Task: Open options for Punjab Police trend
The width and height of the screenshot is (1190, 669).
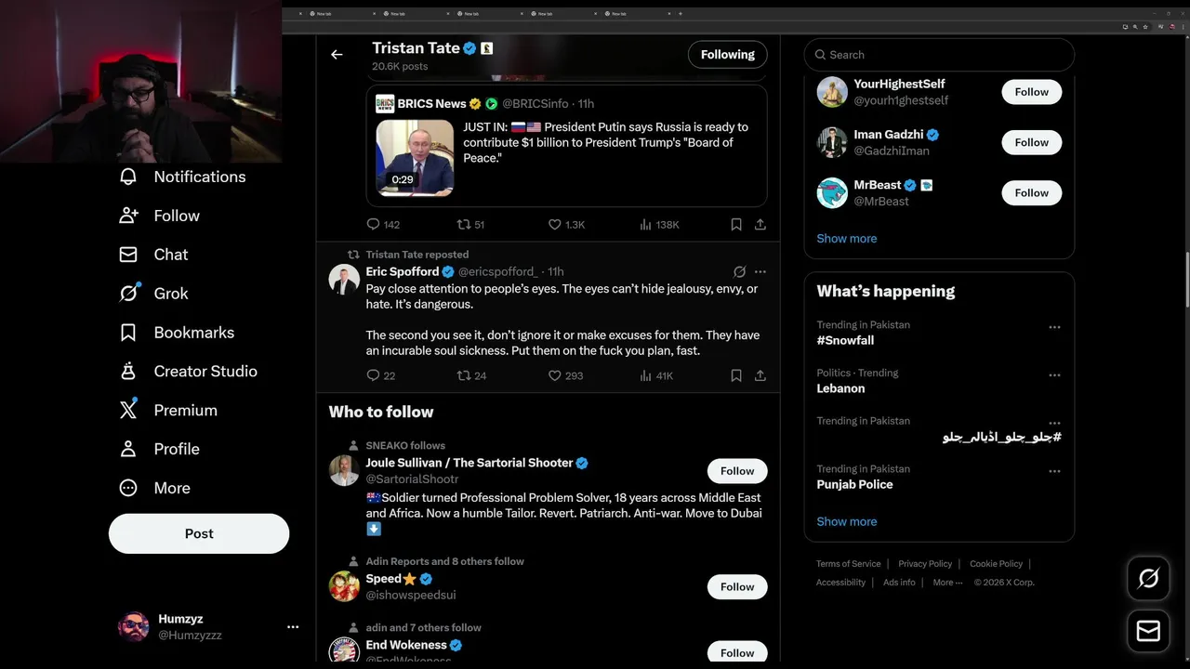Action: pos(1054,471)
